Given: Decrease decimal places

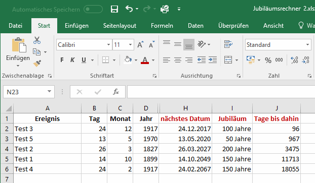Looking at the screenshot, I should [x=305, y=60].
